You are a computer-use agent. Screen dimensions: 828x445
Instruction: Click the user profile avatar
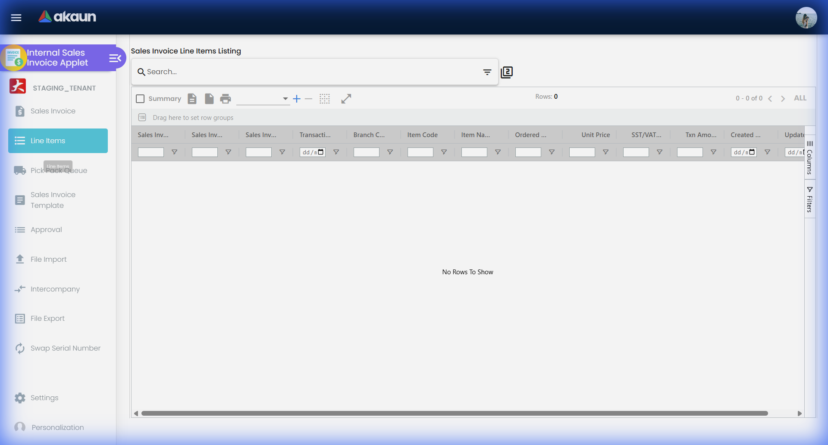[806, 18]
